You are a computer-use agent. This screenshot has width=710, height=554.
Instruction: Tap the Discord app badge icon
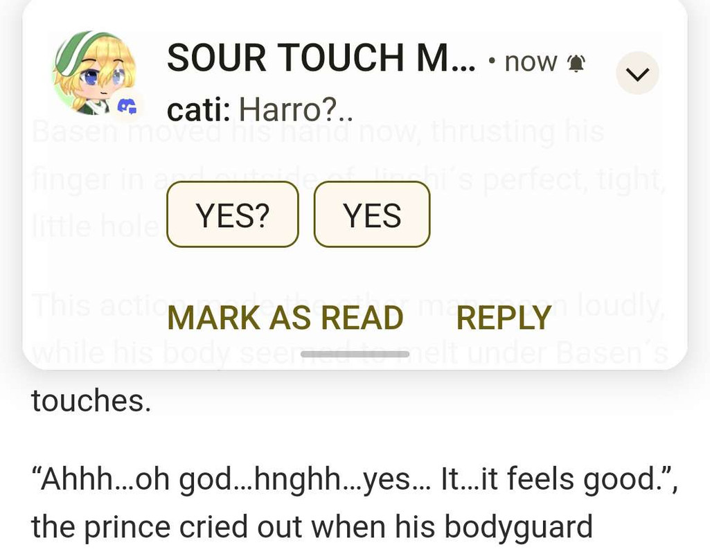(x=127, y=107)
